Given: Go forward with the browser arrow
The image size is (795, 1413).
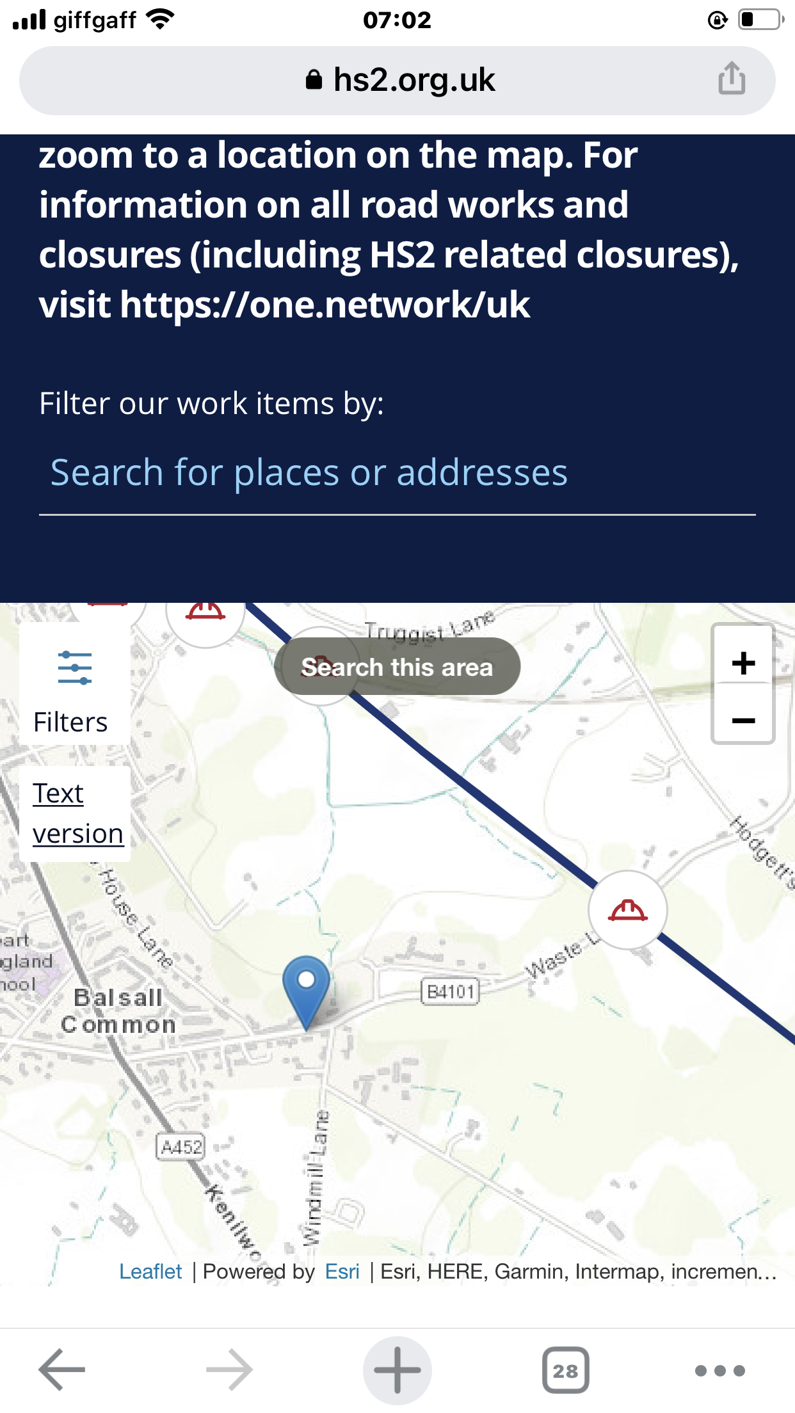Looking at the screenshot, I should click(x=229, y=1369).
